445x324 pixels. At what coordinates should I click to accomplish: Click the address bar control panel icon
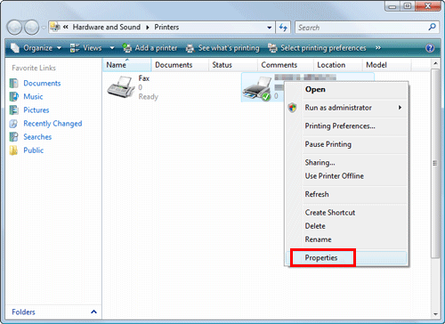click(x=55, y=27)
